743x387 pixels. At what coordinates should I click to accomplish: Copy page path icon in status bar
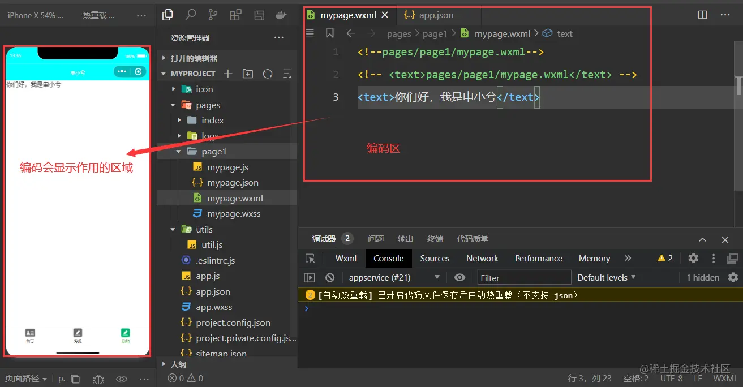click(x=75, y=379)
